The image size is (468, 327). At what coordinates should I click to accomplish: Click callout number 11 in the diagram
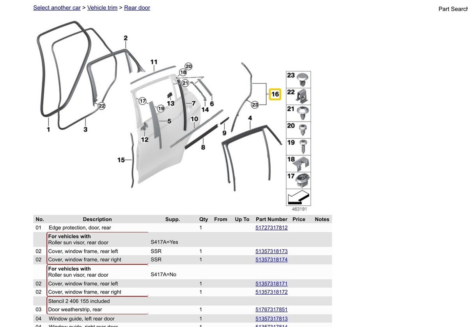pos(154,62)
